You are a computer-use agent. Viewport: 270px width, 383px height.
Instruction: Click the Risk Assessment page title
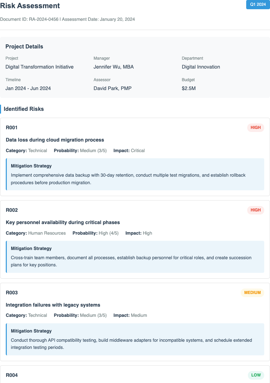pos(30,6)
